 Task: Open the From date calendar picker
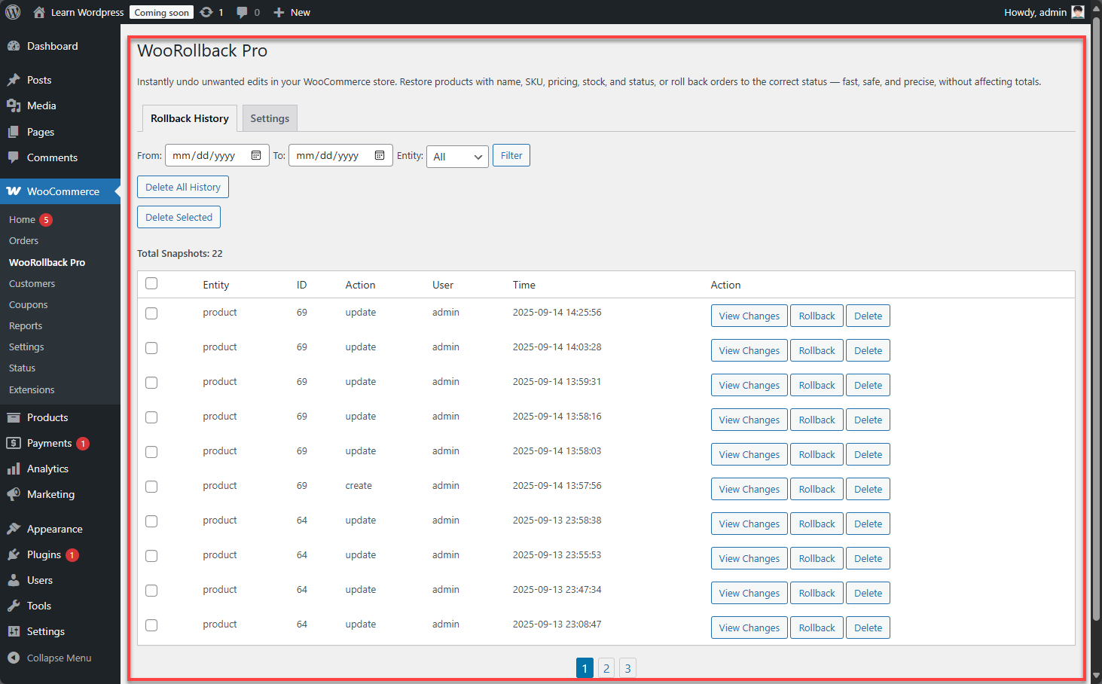(x=255, y=155)
